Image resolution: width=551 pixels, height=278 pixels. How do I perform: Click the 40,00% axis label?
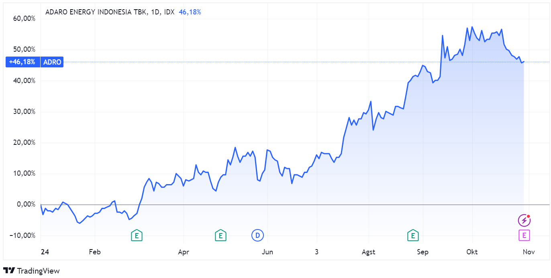(x=24, y=81)
